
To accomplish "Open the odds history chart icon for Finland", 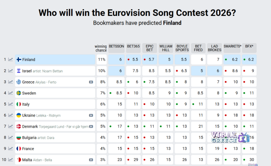I will click(x=11, y=60).
